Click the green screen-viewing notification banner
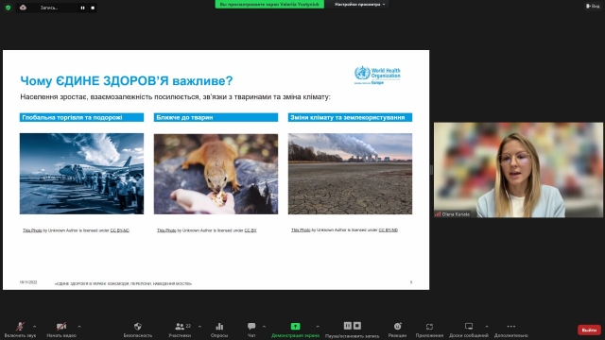Screen dimensions: 605x340 (x=269, y=4)
